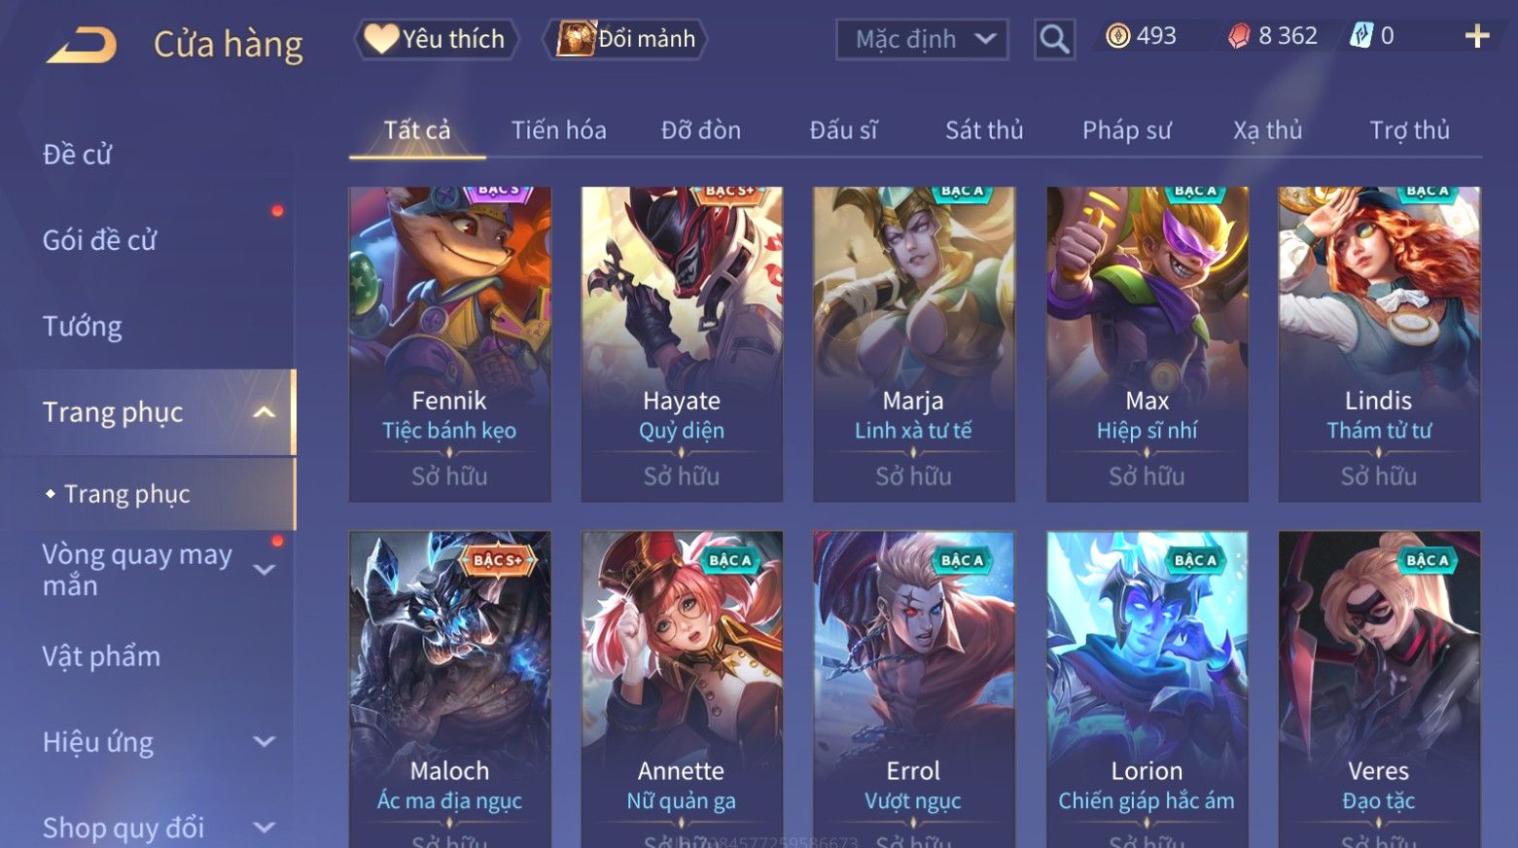Click the blue voucher currency icon
1518x848 pixels.
point(1360,37)
